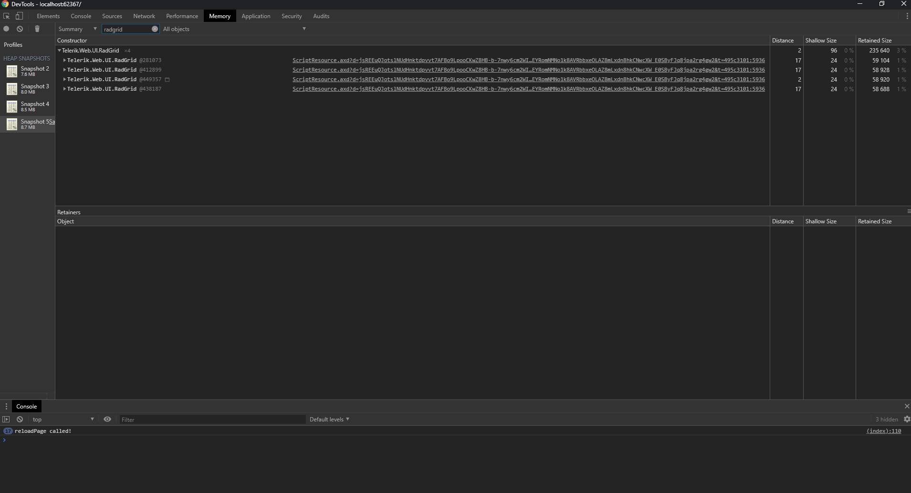Viewport: 911px width, 493px height.
Task: Open the Application tab
Action: tap(256, 16)
